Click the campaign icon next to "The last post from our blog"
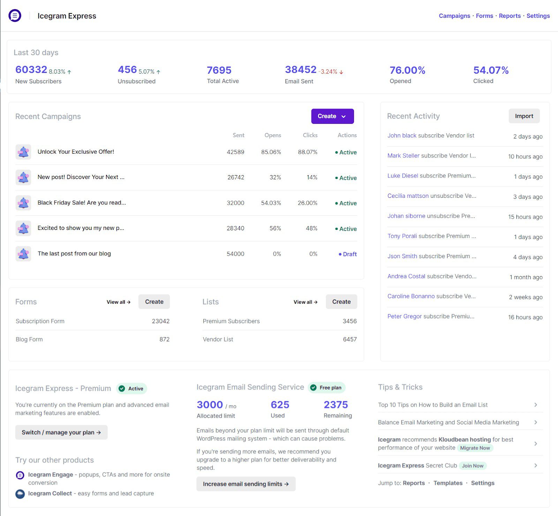 (x=23, y=254)
